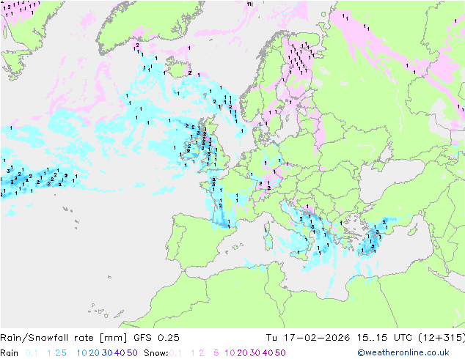Select the Snow legend 50 value
Screen dimensions: 465x359
point(280,353)
